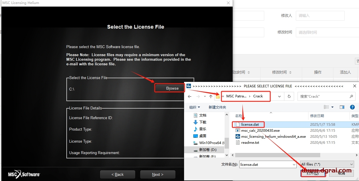Sort by 修改时间 column in background table
359x181 pixels.
[x=282, y=72]
